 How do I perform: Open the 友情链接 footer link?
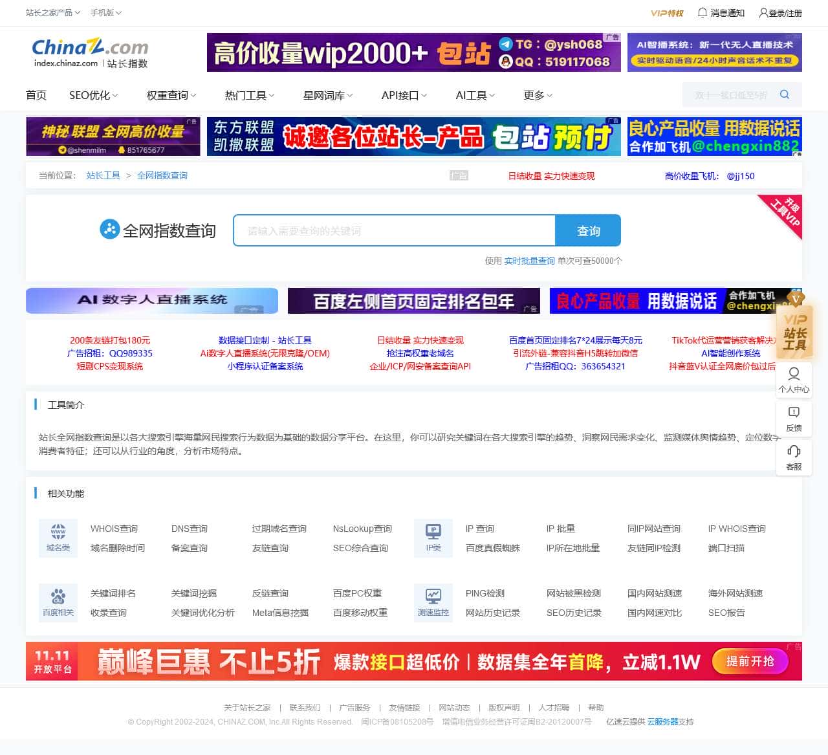point(404,707)
